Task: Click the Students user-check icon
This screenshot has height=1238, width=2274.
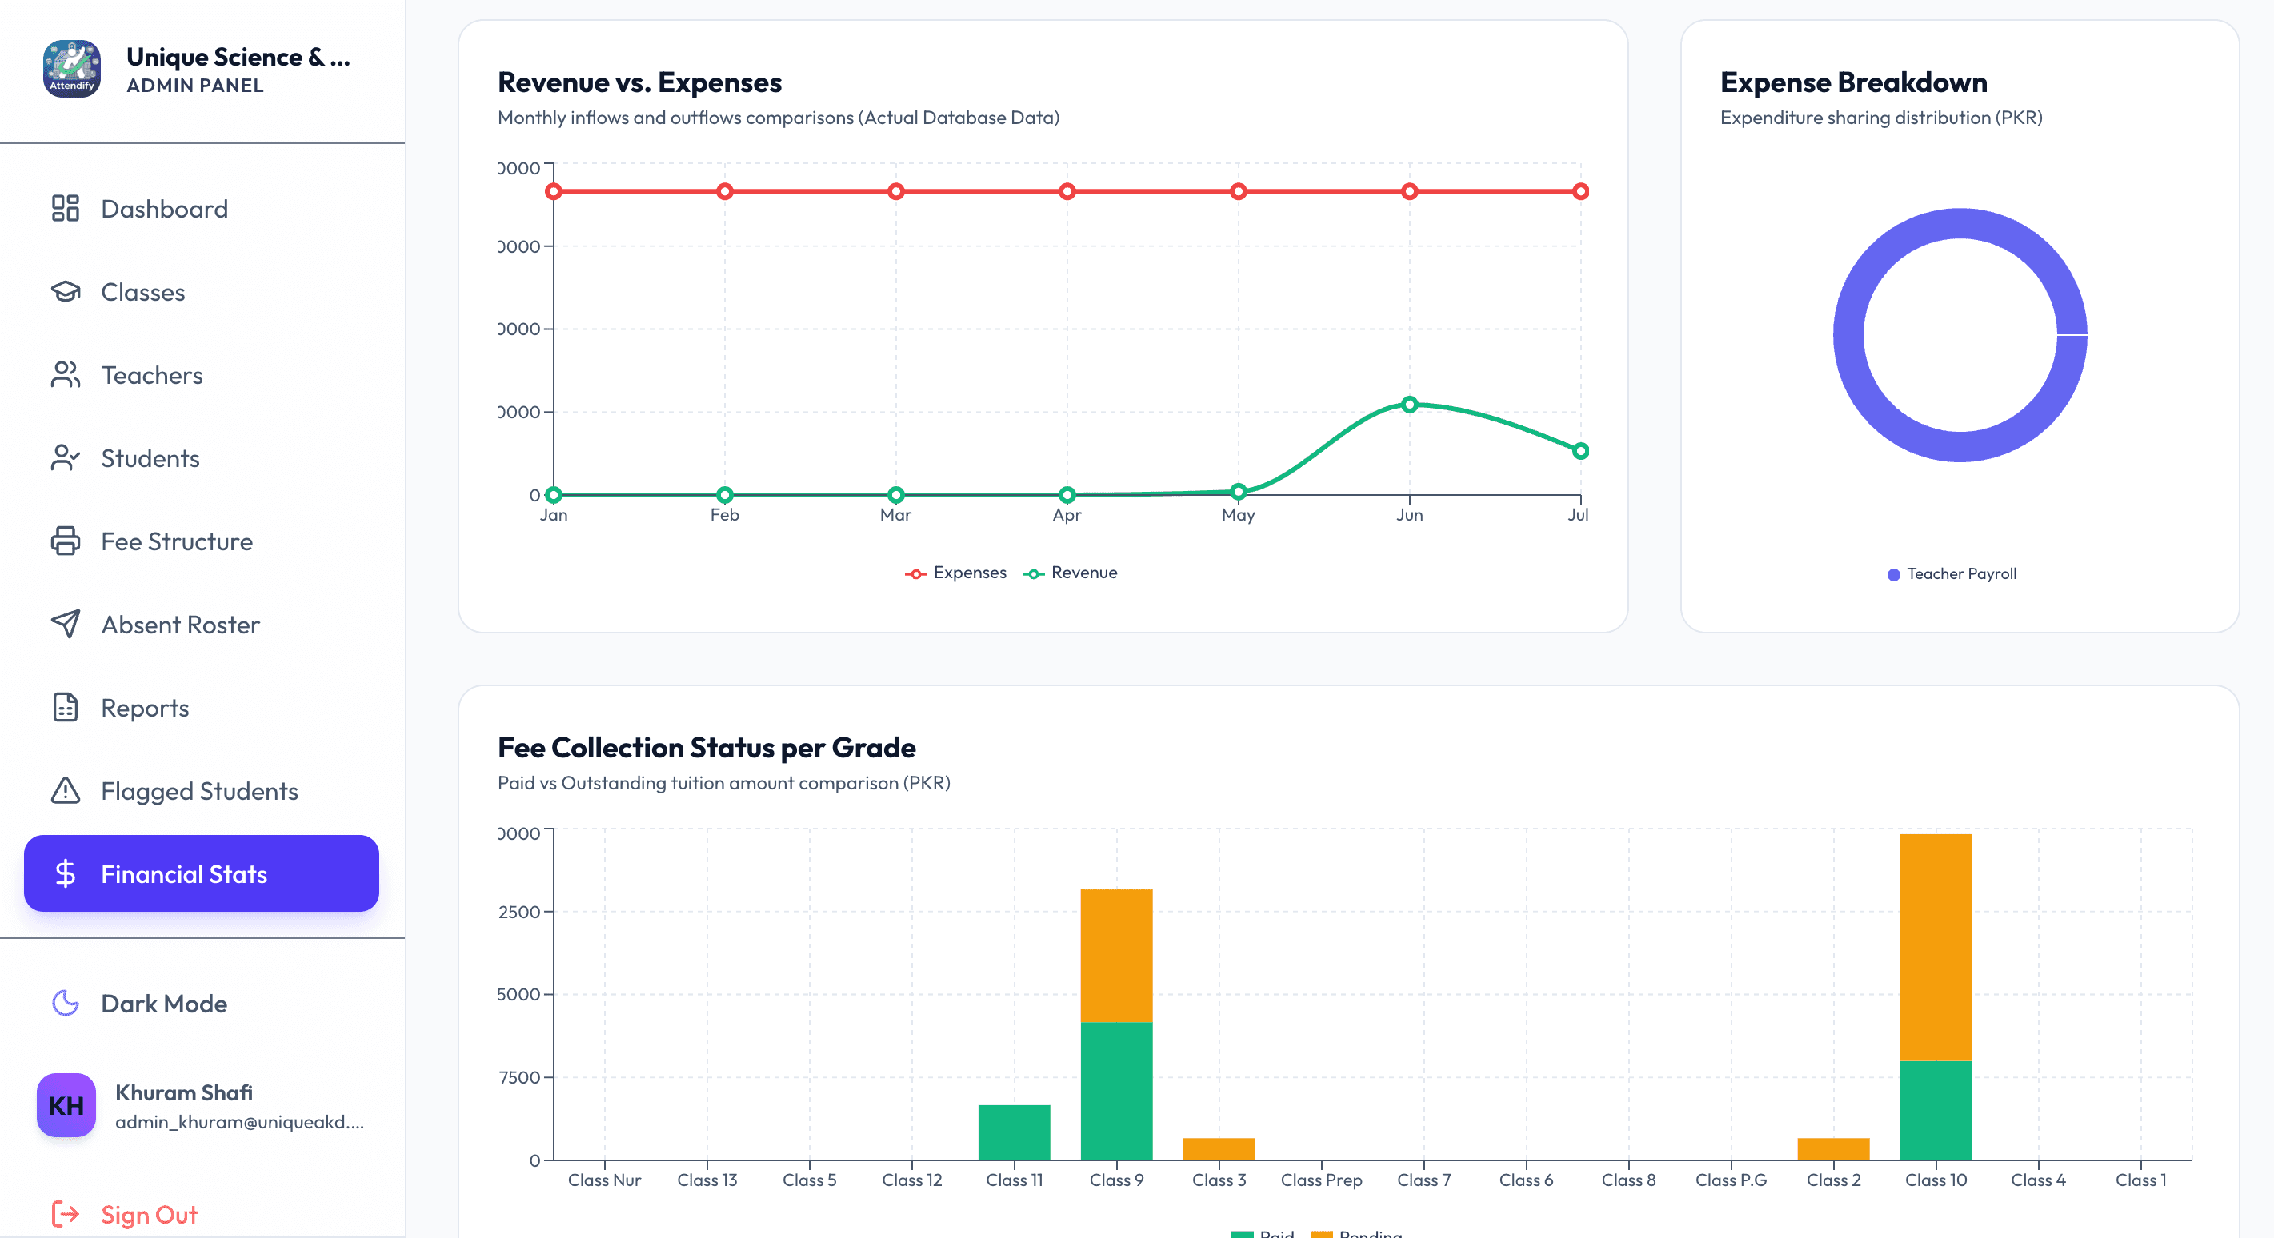Action: 66,458
